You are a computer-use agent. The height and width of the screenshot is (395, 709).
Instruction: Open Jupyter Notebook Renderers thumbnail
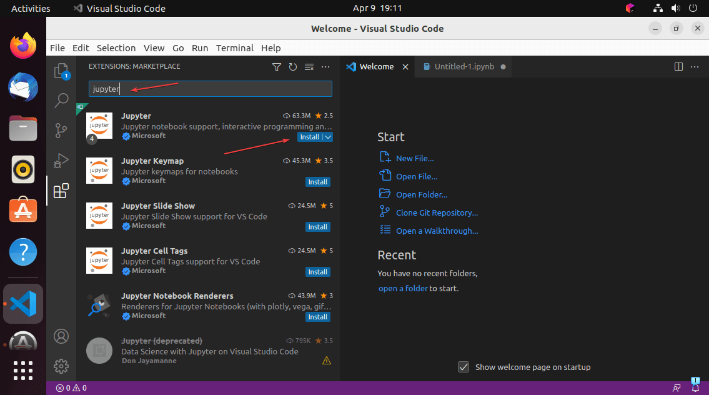99,306
